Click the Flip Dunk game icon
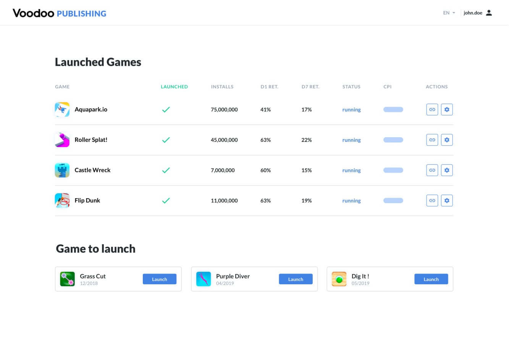Image resolution: width=509 pixels, height=343 pixels. click(x=62, y=200)
